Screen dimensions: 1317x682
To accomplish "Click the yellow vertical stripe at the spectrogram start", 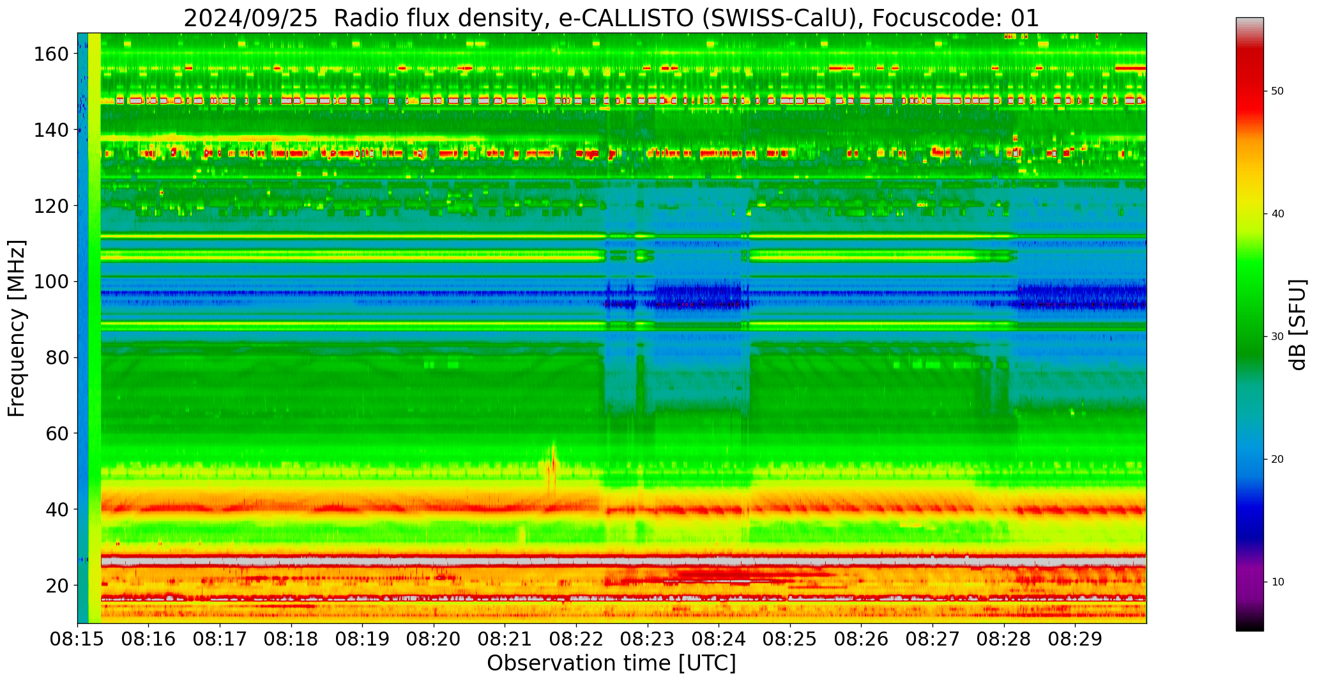I will pyautogui.click(x=95, y=328).
